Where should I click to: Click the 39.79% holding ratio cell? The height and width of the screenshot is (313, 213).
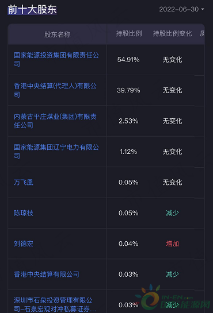click(128, 90)
